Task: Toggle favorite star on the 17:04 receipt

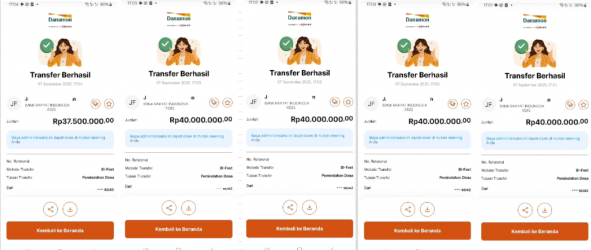Action: [x=109, y=104]
